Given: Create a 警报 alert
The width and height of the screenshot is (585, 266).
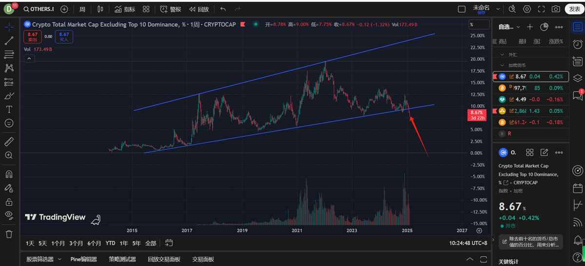Looking at the screenshot, I should click(x=170, y=9).
